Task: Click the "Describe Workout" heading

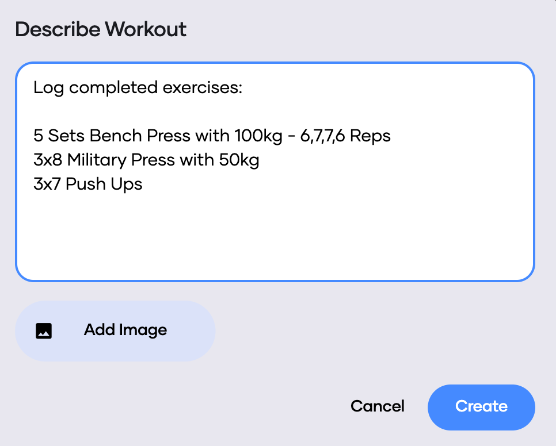Action: pos(101,29)
